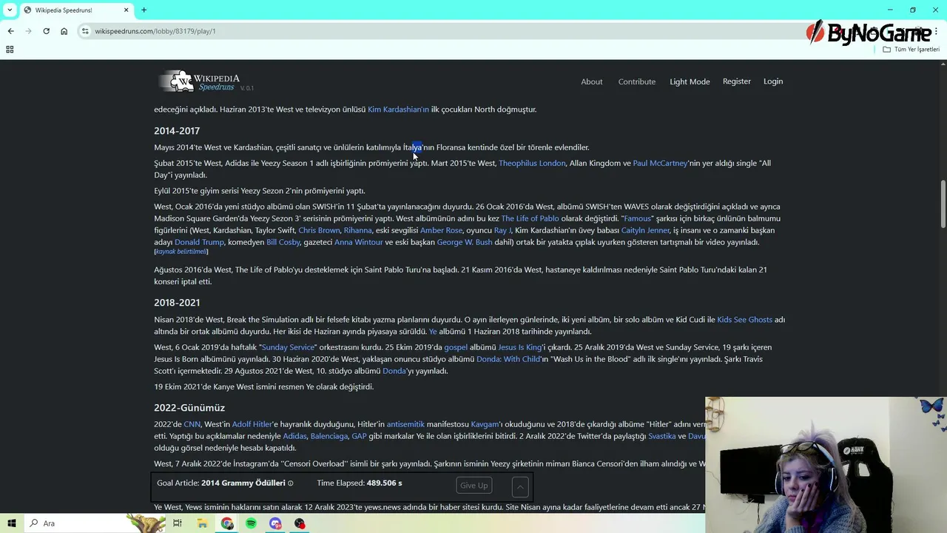Open the Balenciaga link
The width and height of the screenshot is (947, 533).
(x=329, y=436)
